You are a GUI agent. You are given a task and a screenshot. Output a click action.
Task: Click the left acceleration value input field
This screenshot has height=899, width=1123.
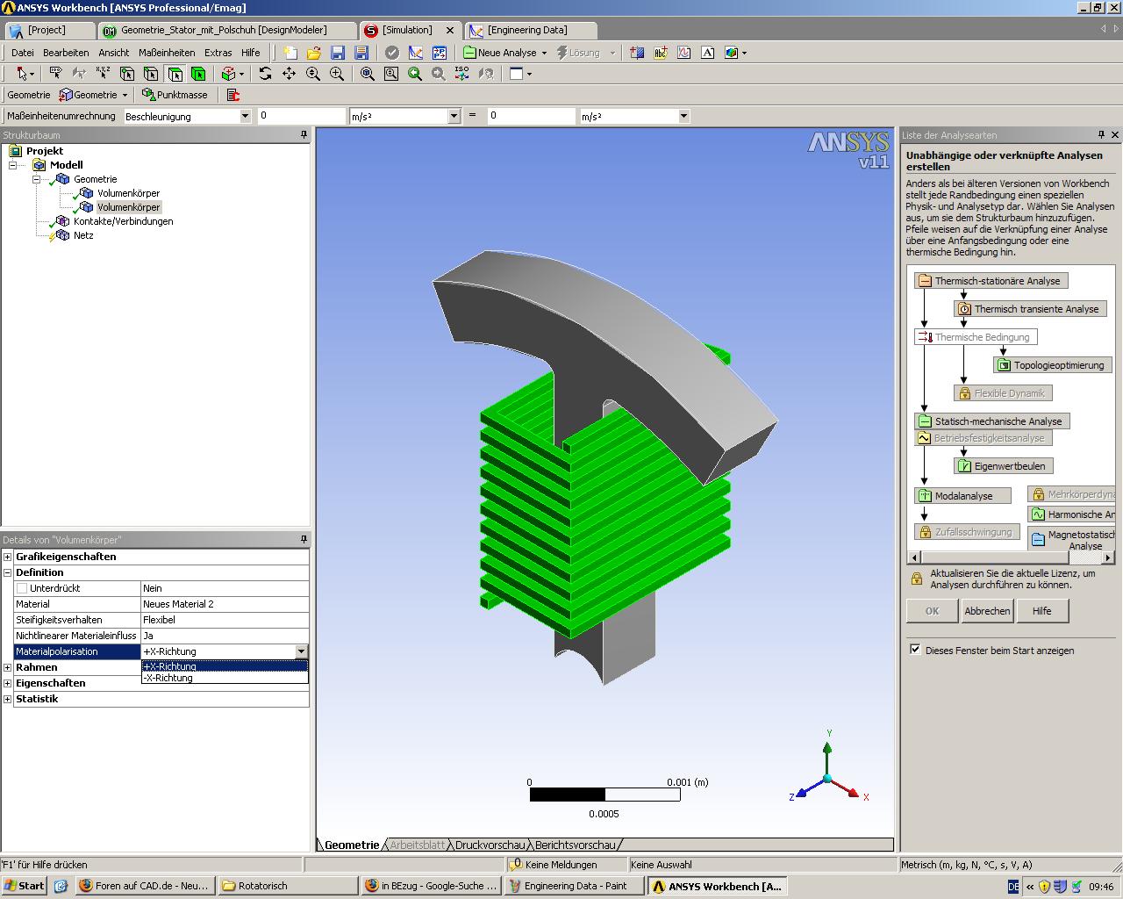click(301, 116)
